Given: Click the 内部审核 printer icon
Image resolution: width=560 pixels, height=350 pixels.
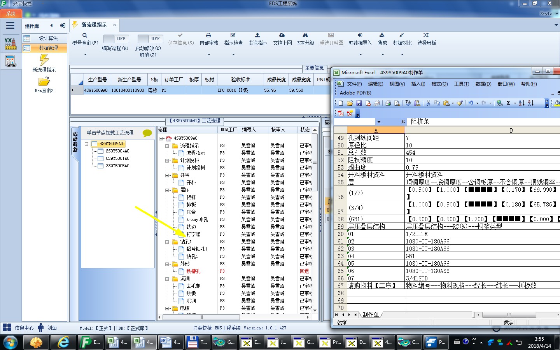Looking at the screenshot, I should click(x=208, y=35).
